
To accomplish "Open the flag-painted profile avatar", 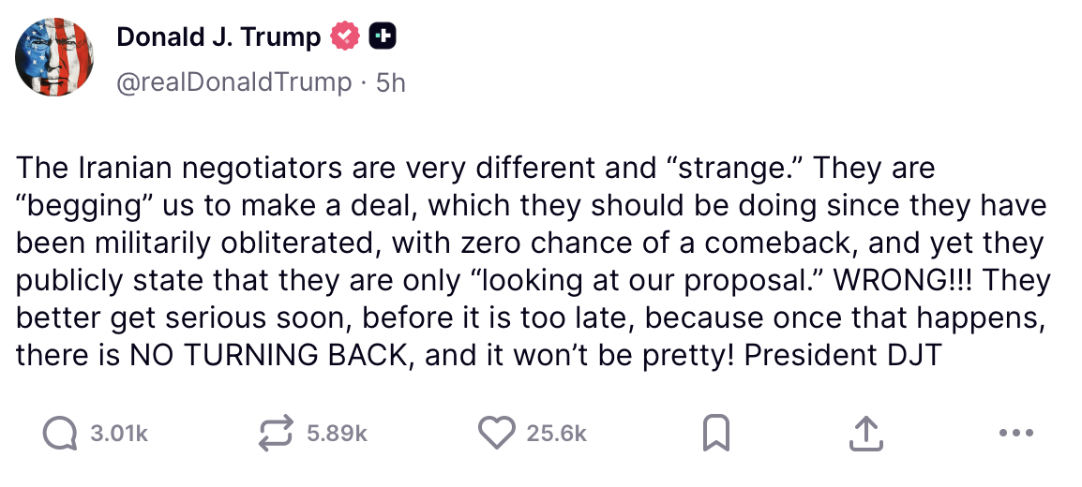I will pyautogui.click(x=53, y=58).
